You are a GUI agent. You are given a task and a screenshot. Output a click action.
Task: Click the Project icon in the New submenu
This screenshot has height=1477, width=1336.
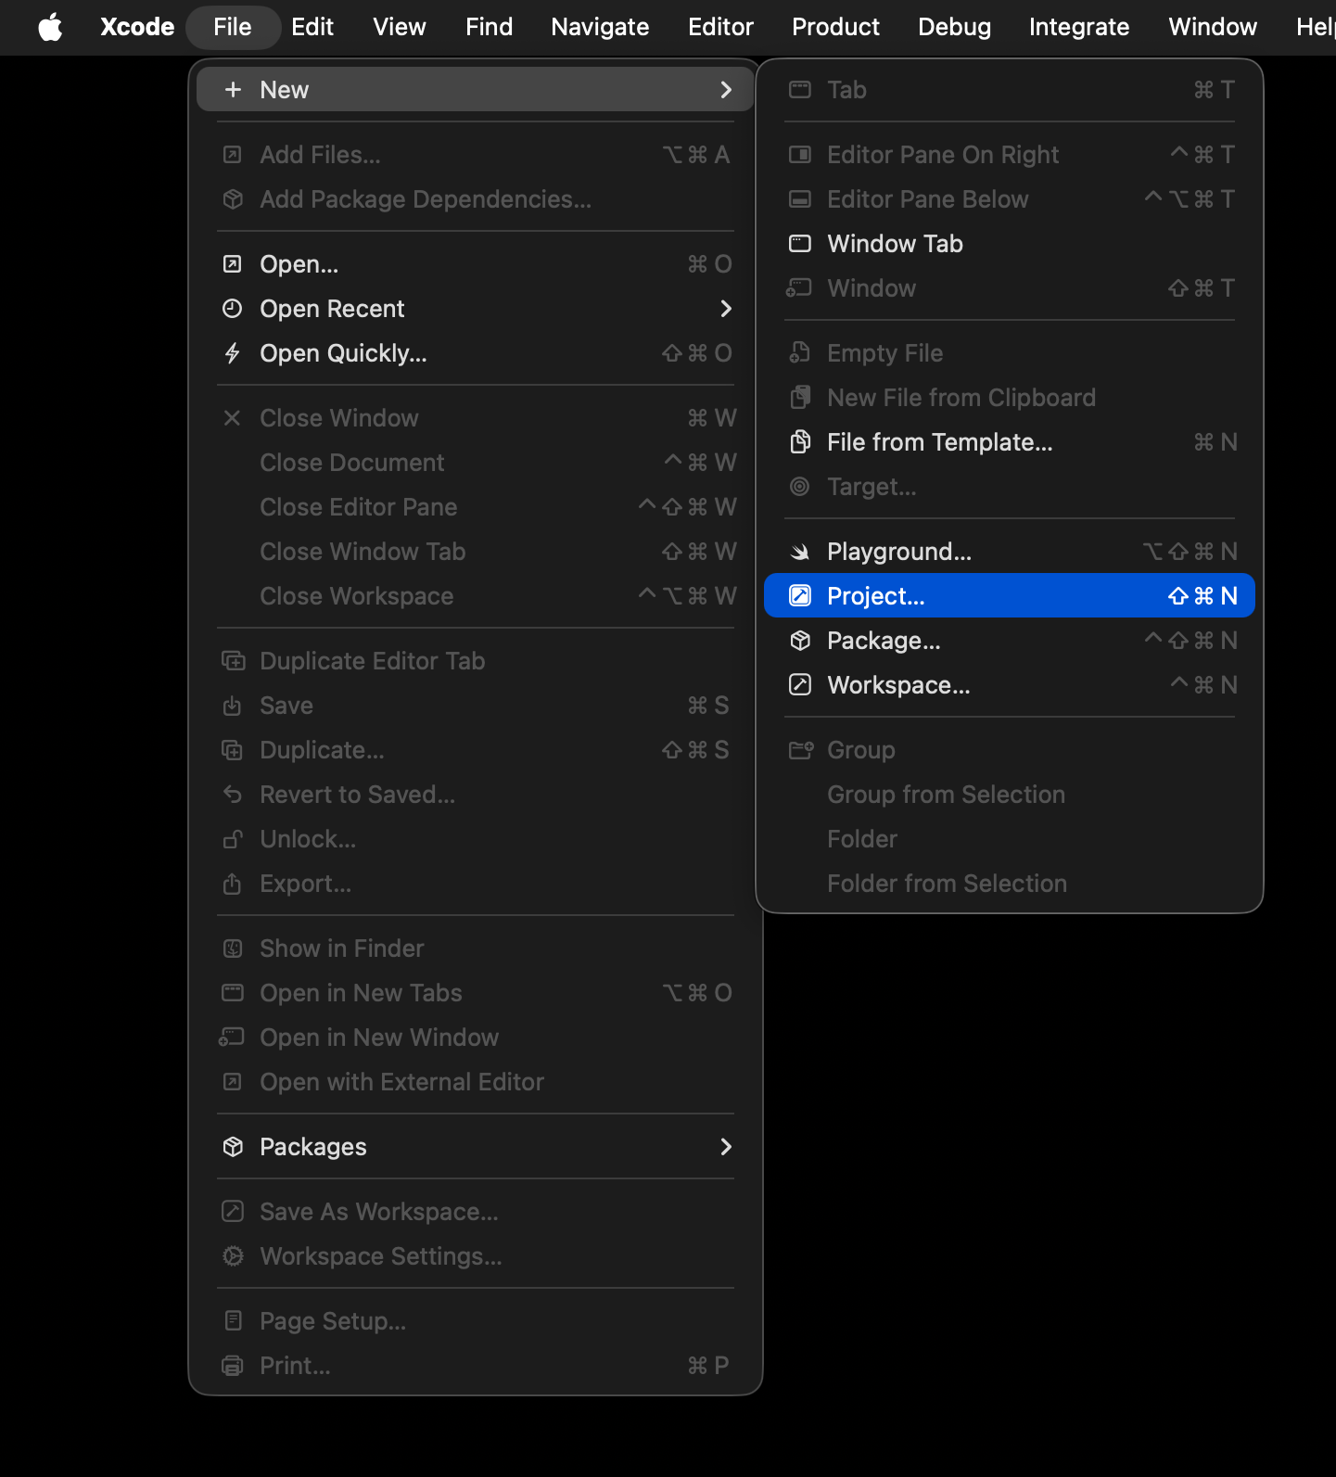coord(799,596)
